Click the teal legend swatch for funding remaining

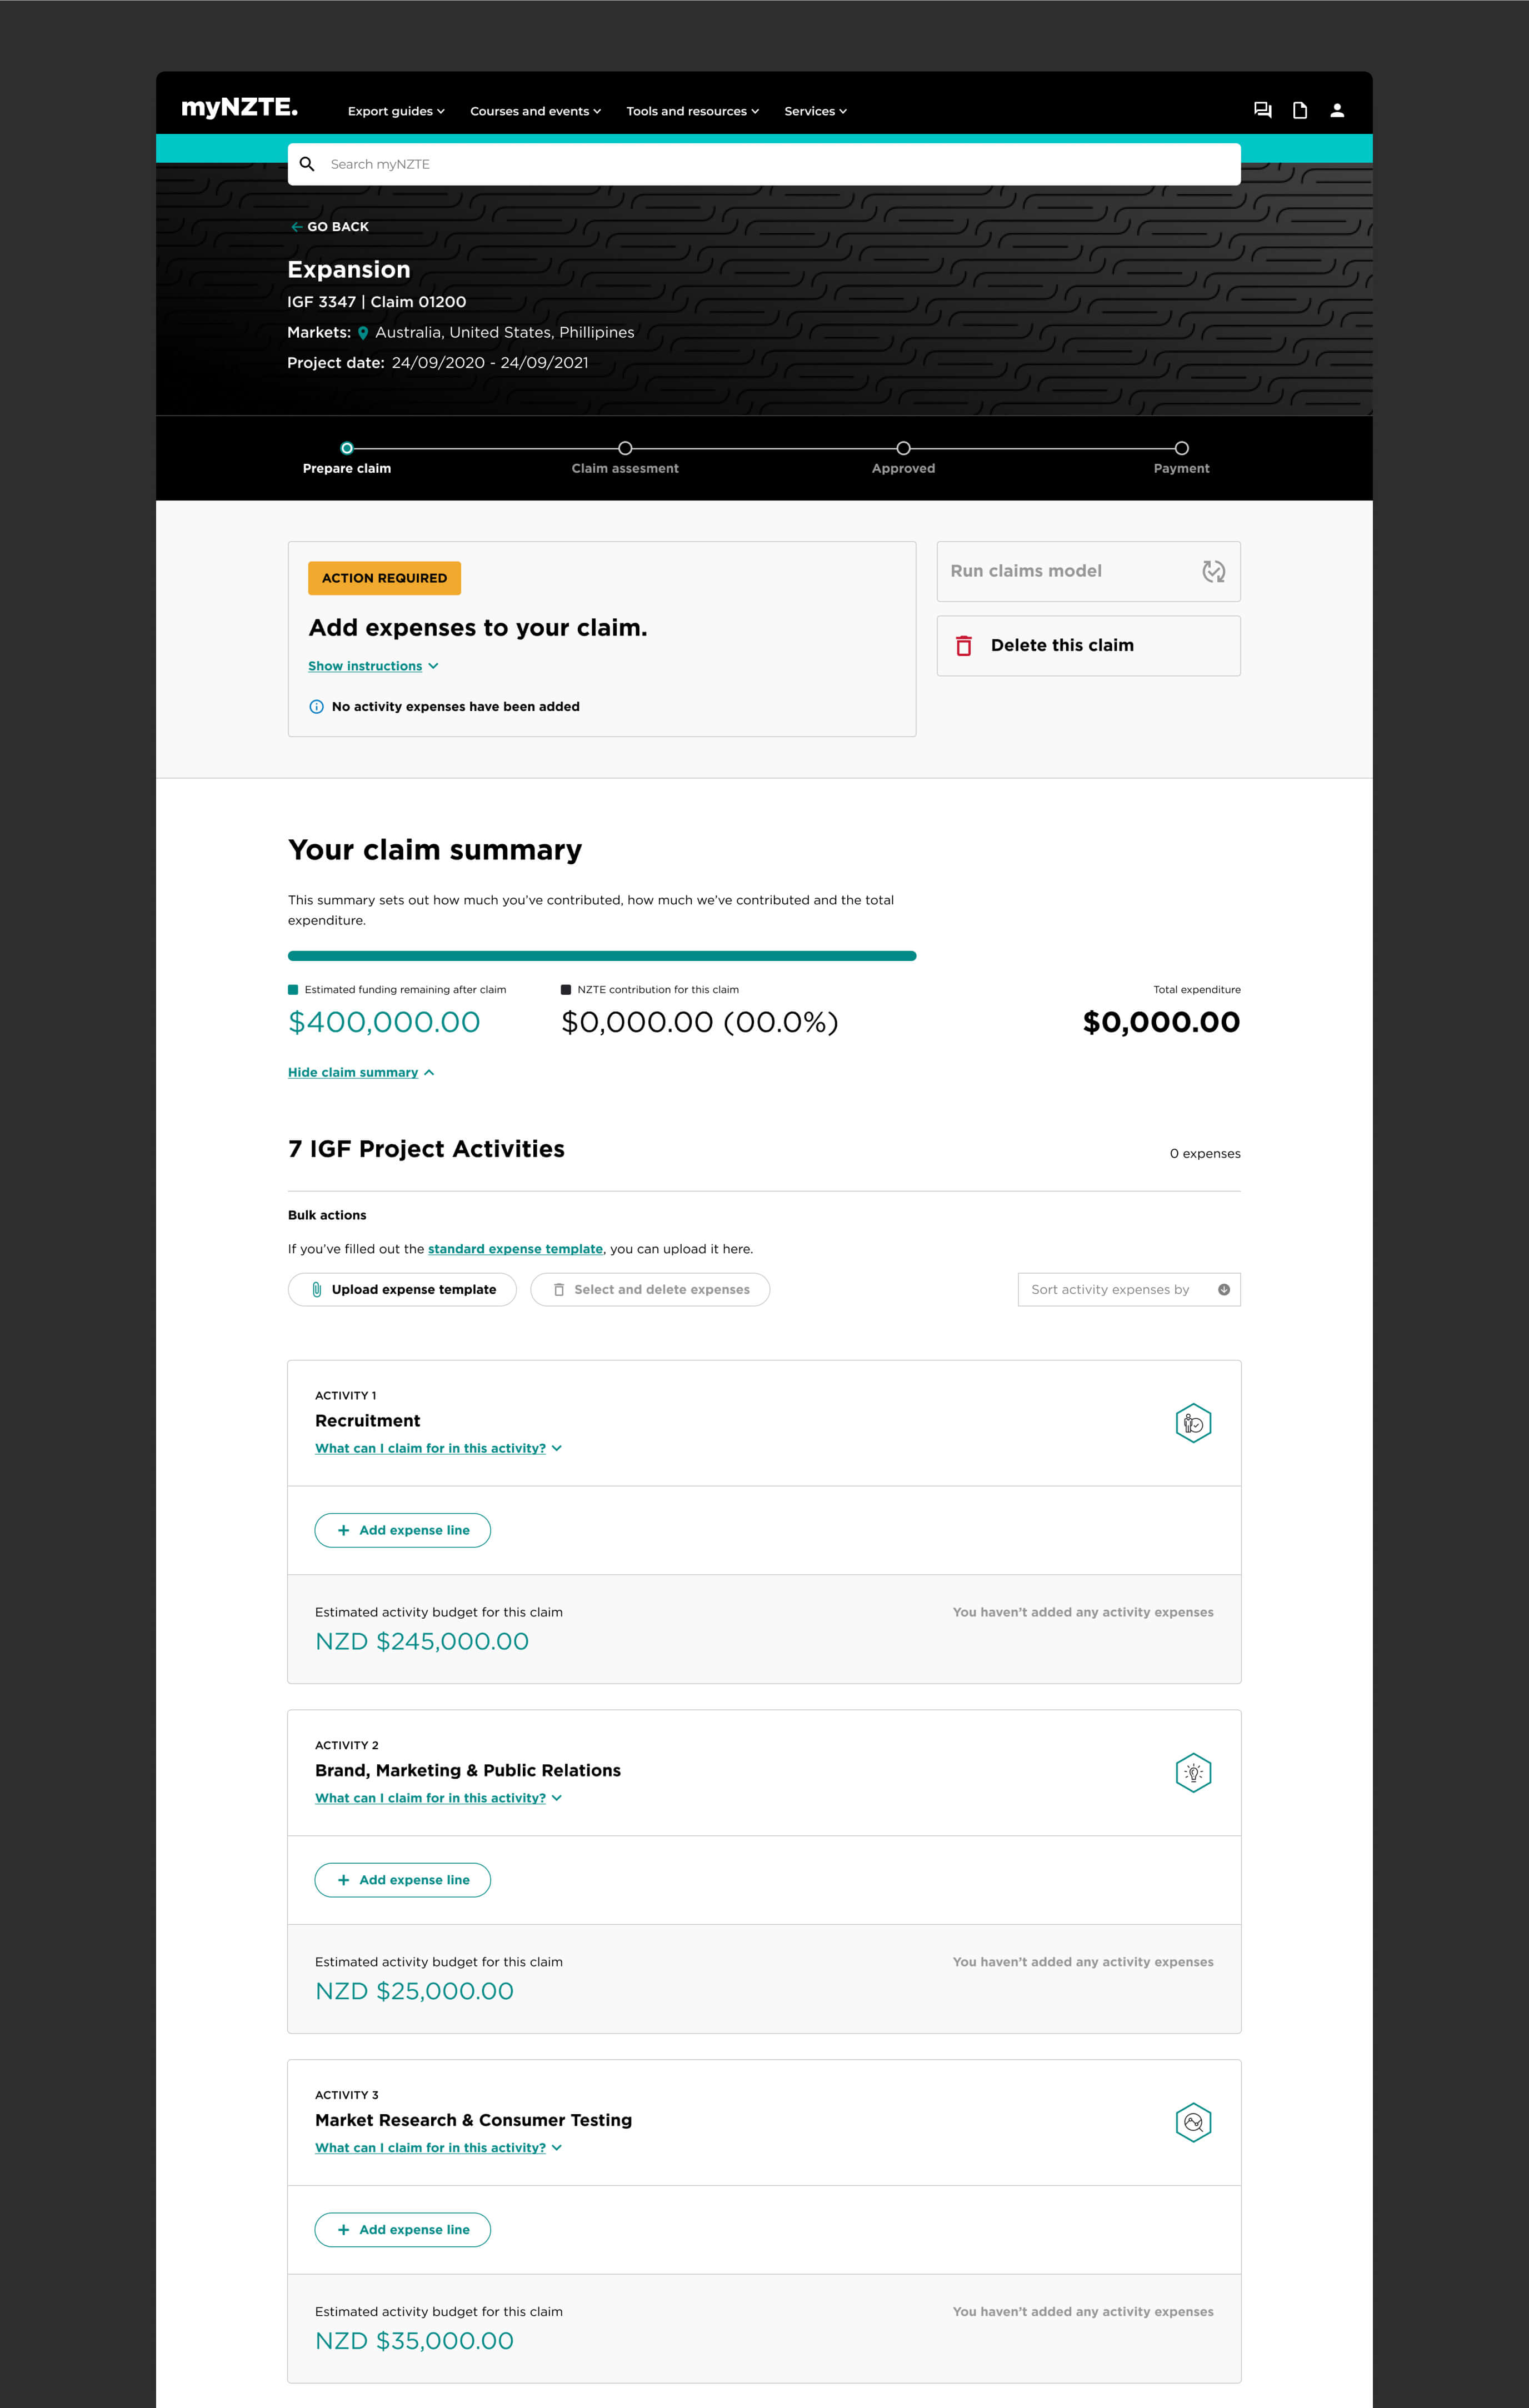pyautogui.click(x=293, y=990)
